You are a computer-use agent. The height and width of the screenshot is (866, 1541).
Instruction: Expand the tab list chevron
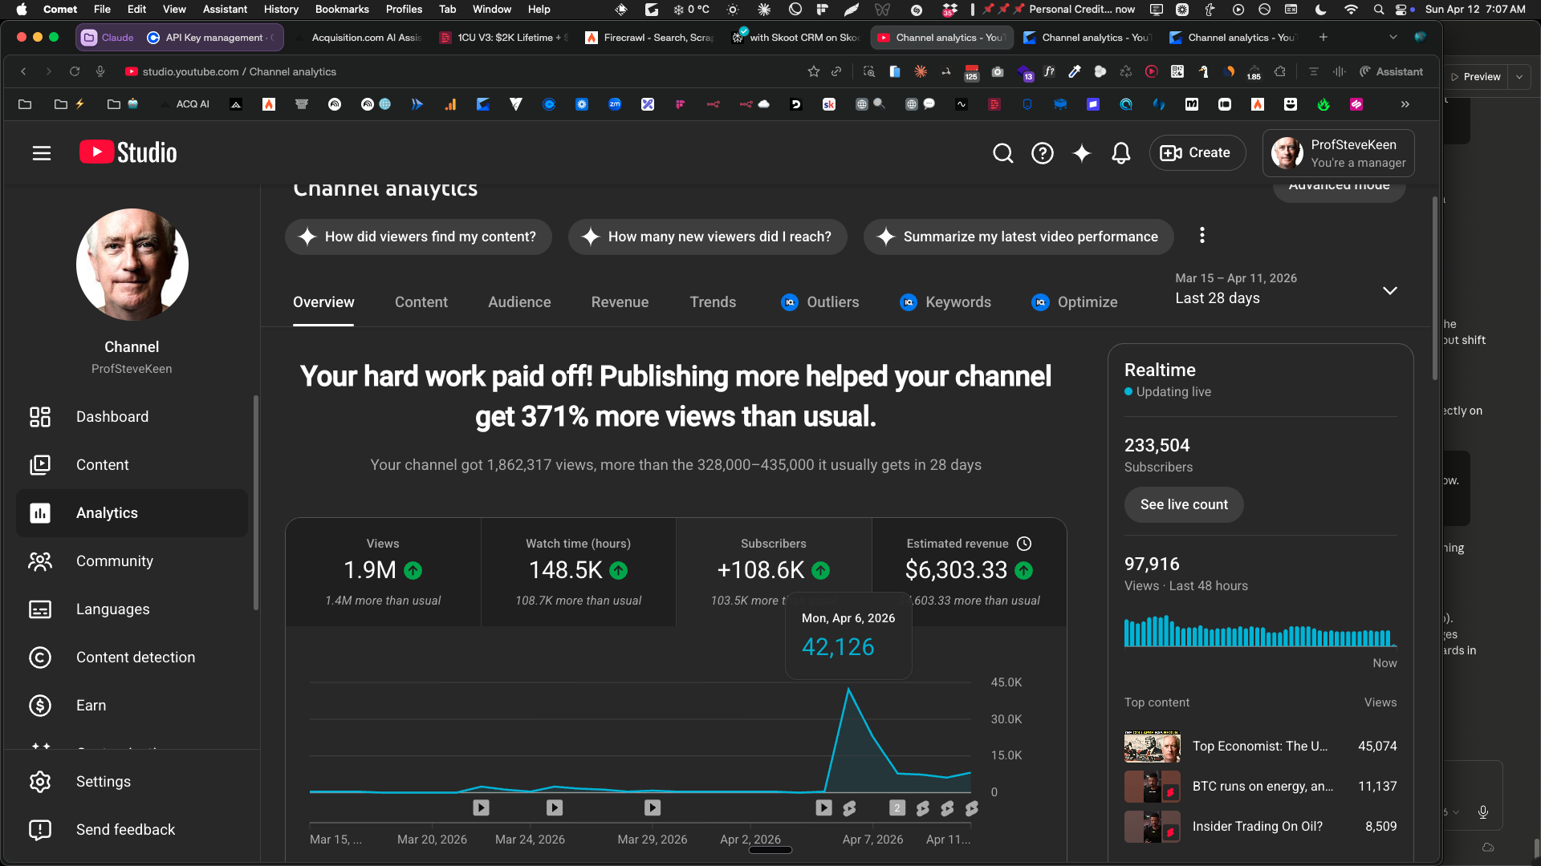click(x=1393, y=37)
